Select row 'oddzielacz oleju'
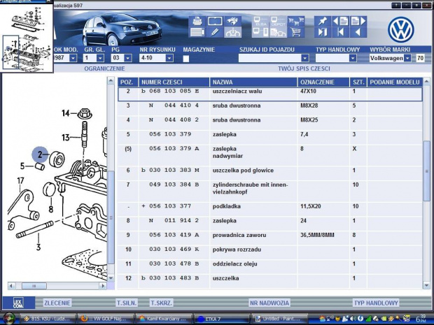The width and height of the screenshot is (434, 325). 270,267
